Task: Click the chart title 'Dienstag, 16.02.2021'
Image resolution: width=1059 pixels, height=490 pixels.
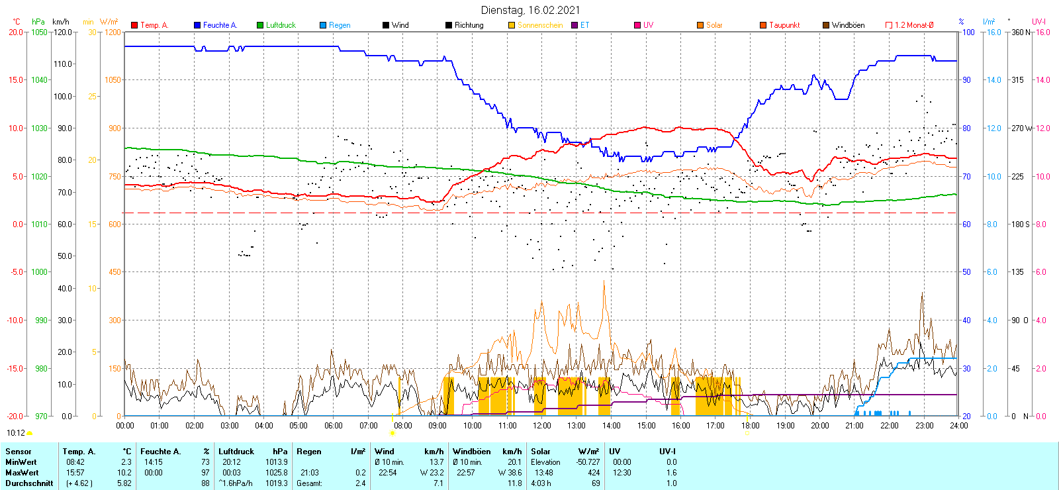Action: click(x=531, y=10)
